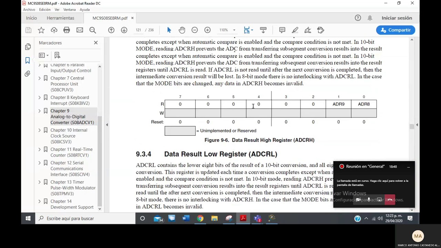Click the page number field
Image resolution: width=441 pixels, height=248 pixels.
pos(139,30)
